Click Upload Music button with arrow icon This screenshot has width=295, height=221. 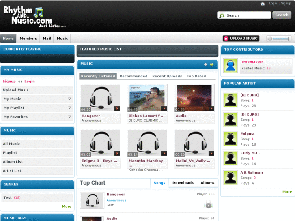[241, 39]
